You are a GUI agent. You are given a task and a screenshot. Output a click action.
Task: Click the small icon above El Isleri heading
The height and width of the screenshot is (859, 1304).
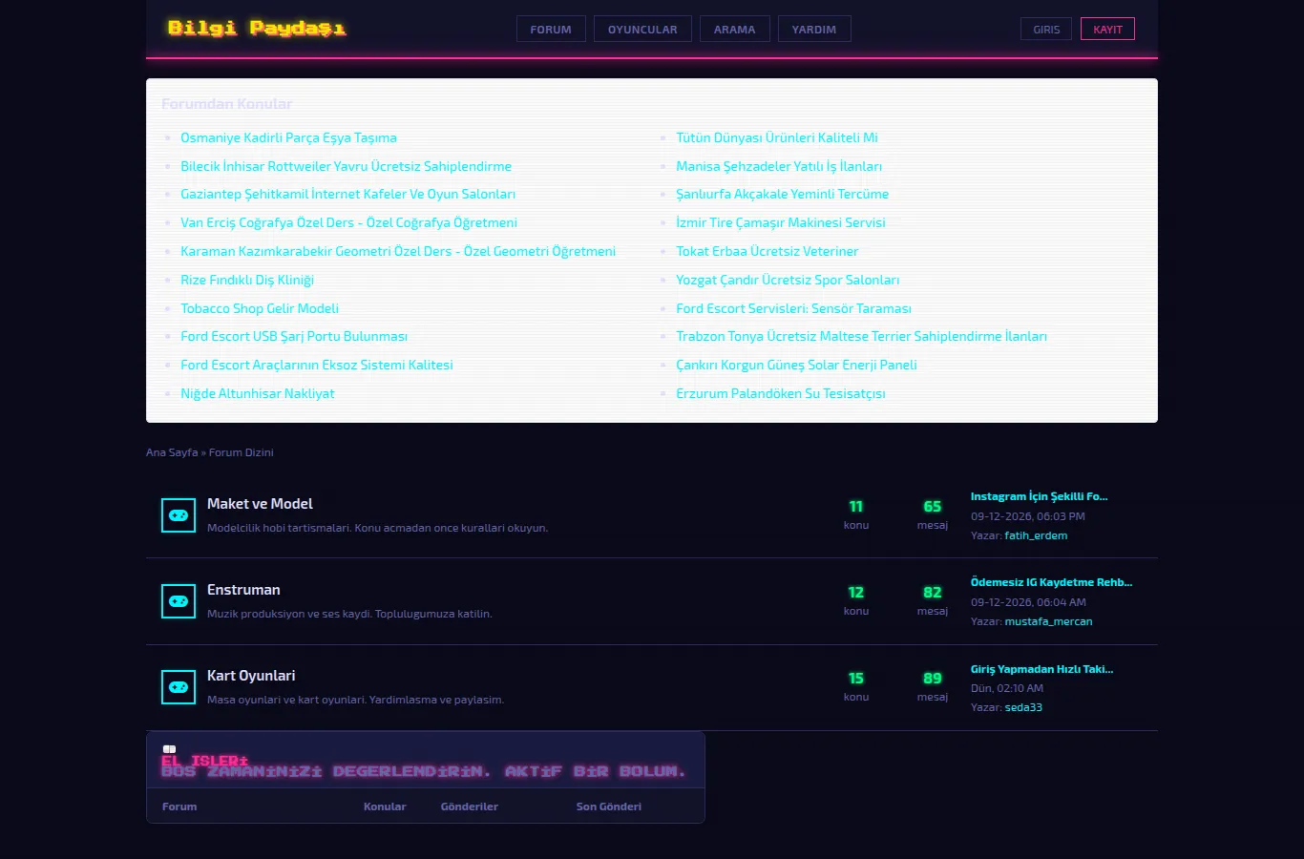point(169,749)
